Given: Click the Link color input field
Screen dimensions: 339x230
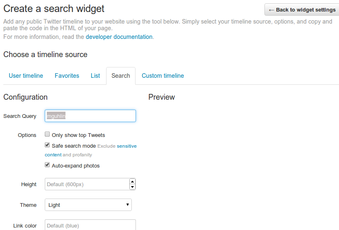Looking at the screenshot, I should point(90,225).
